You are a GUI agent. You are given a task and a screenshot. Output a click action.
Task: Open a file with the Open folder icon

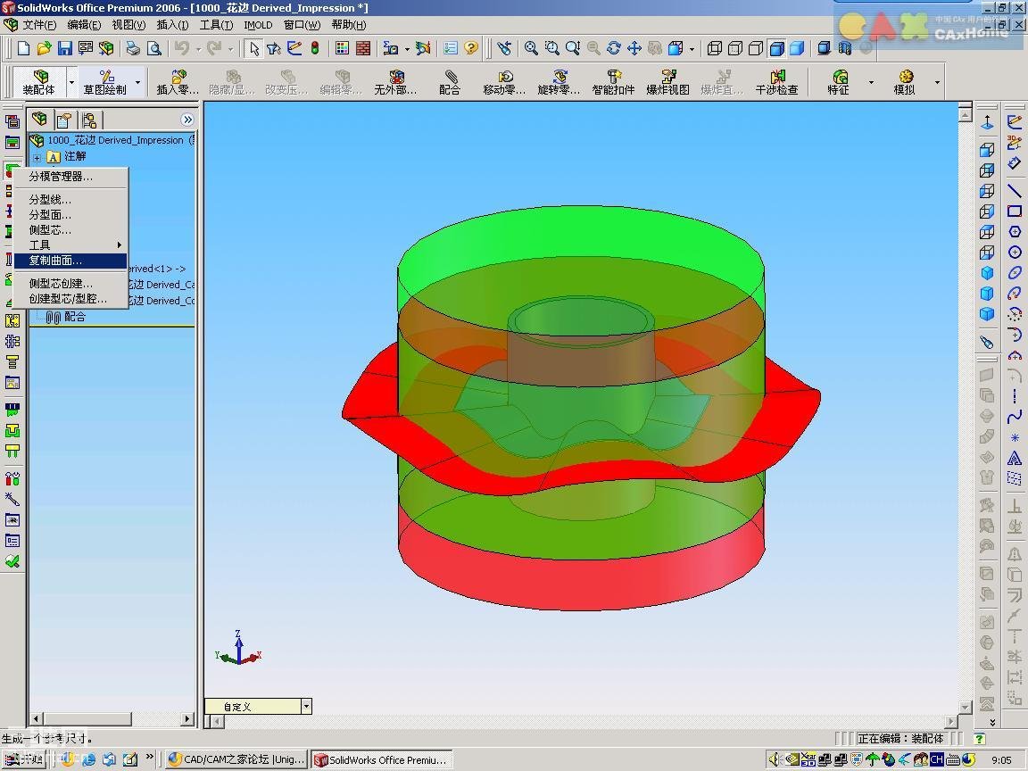click(44, 48)
